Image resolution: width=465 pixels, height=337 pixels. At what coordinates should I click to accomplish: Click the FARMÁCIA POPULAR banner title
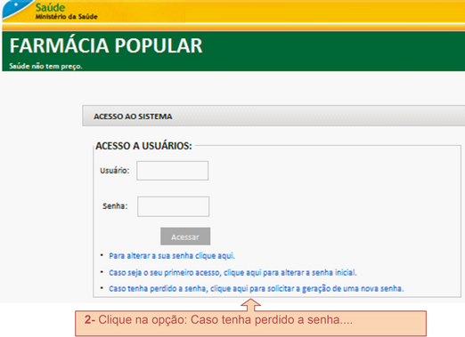click(x=106, y=45)
